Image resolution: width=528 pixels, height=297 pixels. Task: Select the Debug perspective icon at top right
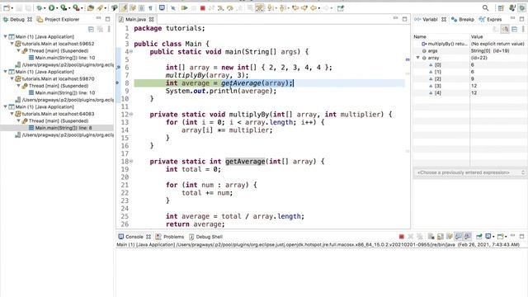click(521, 8)
